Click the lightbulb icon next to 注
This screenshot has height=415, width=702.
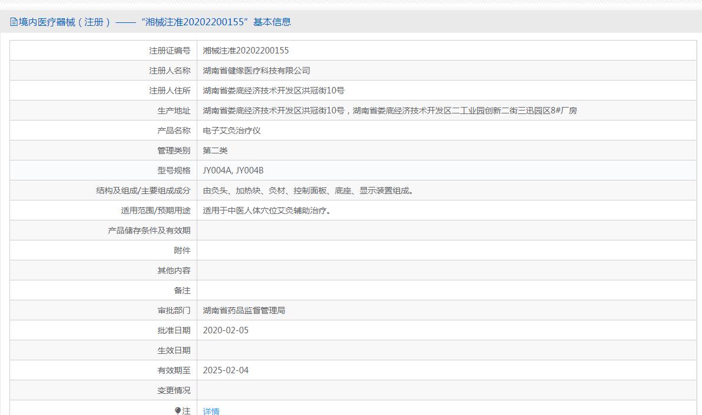178,410
